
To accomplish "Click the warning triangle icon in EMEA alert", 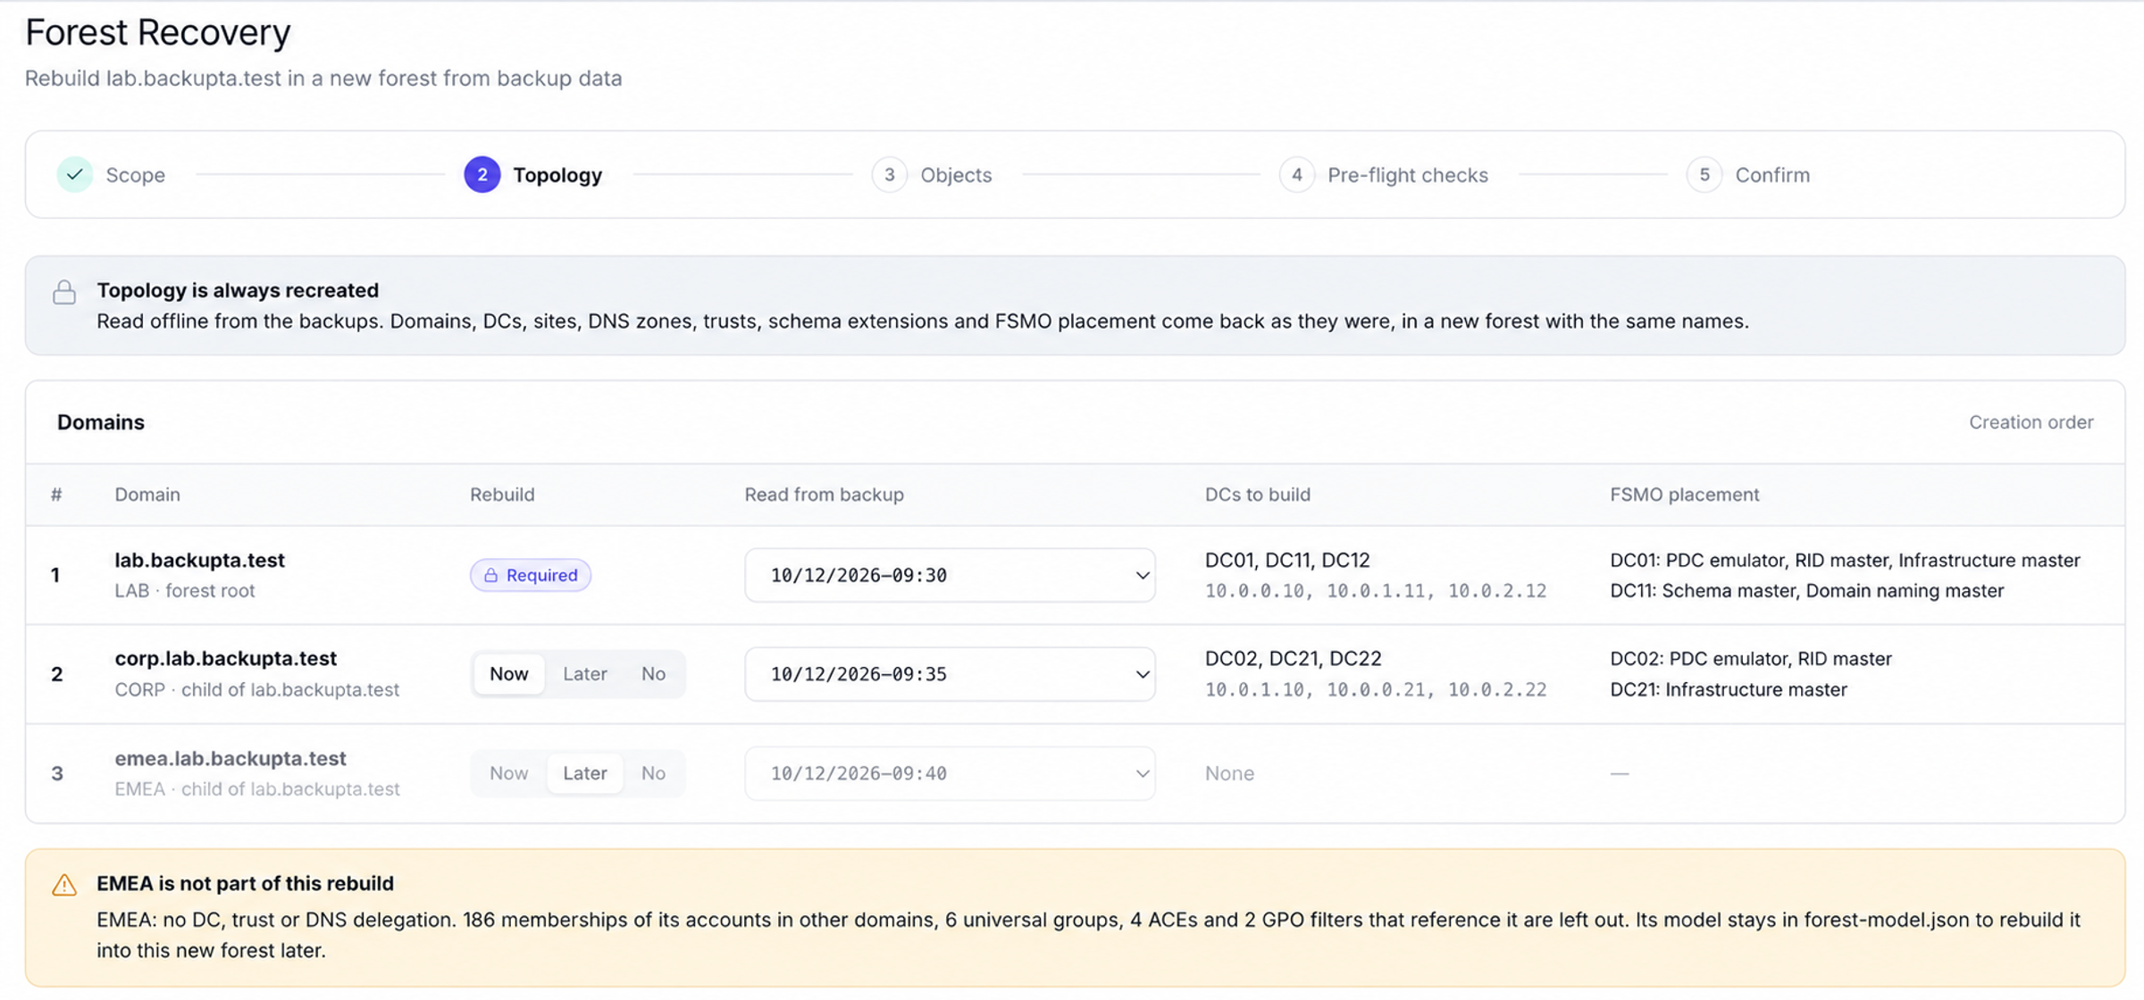I will pos(64,885).
